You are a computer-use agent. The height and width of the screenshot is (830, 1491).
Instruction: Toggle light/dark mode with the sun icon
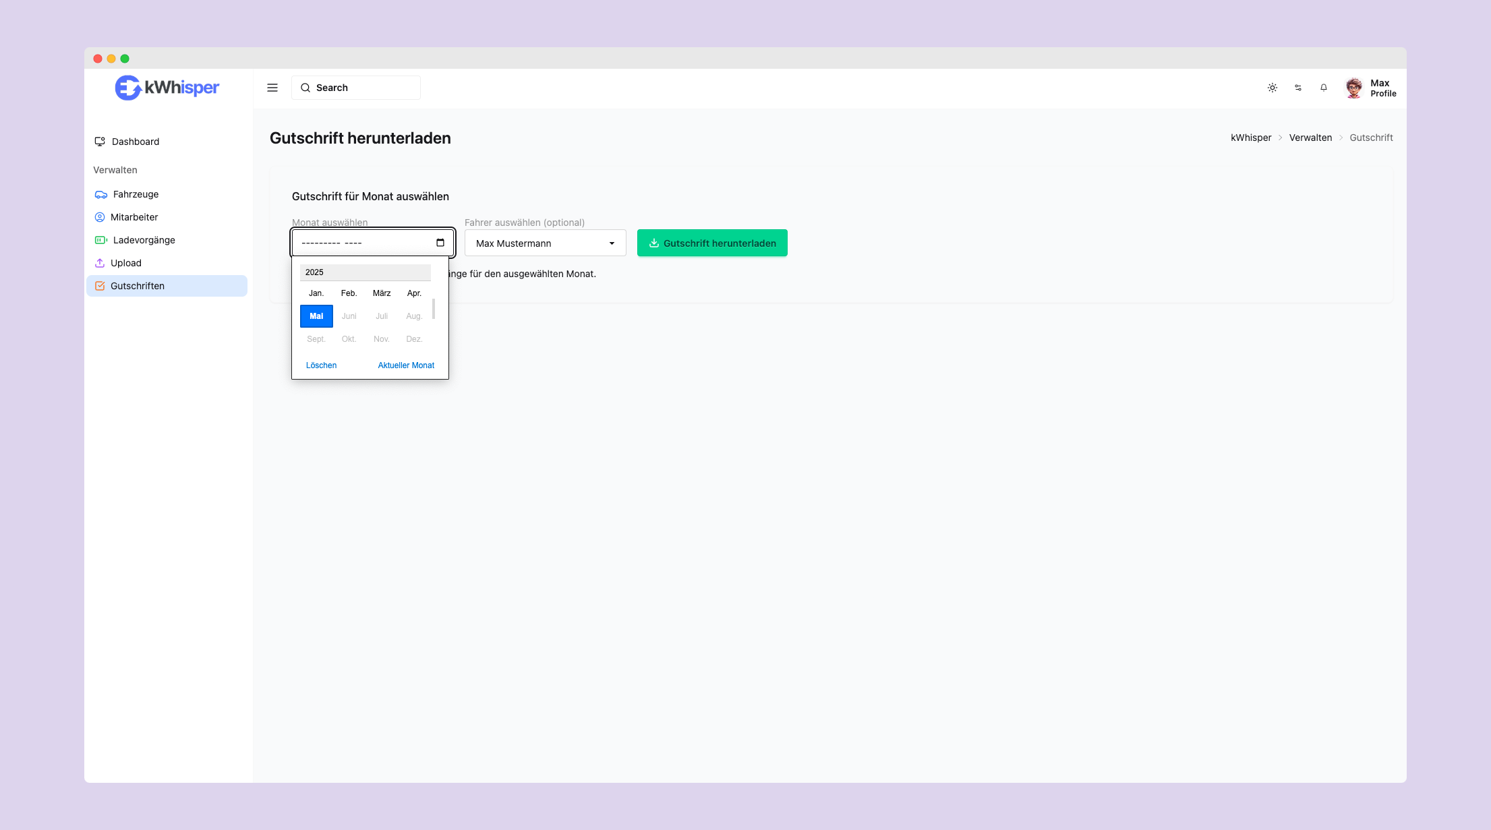tap(1273, 88)
